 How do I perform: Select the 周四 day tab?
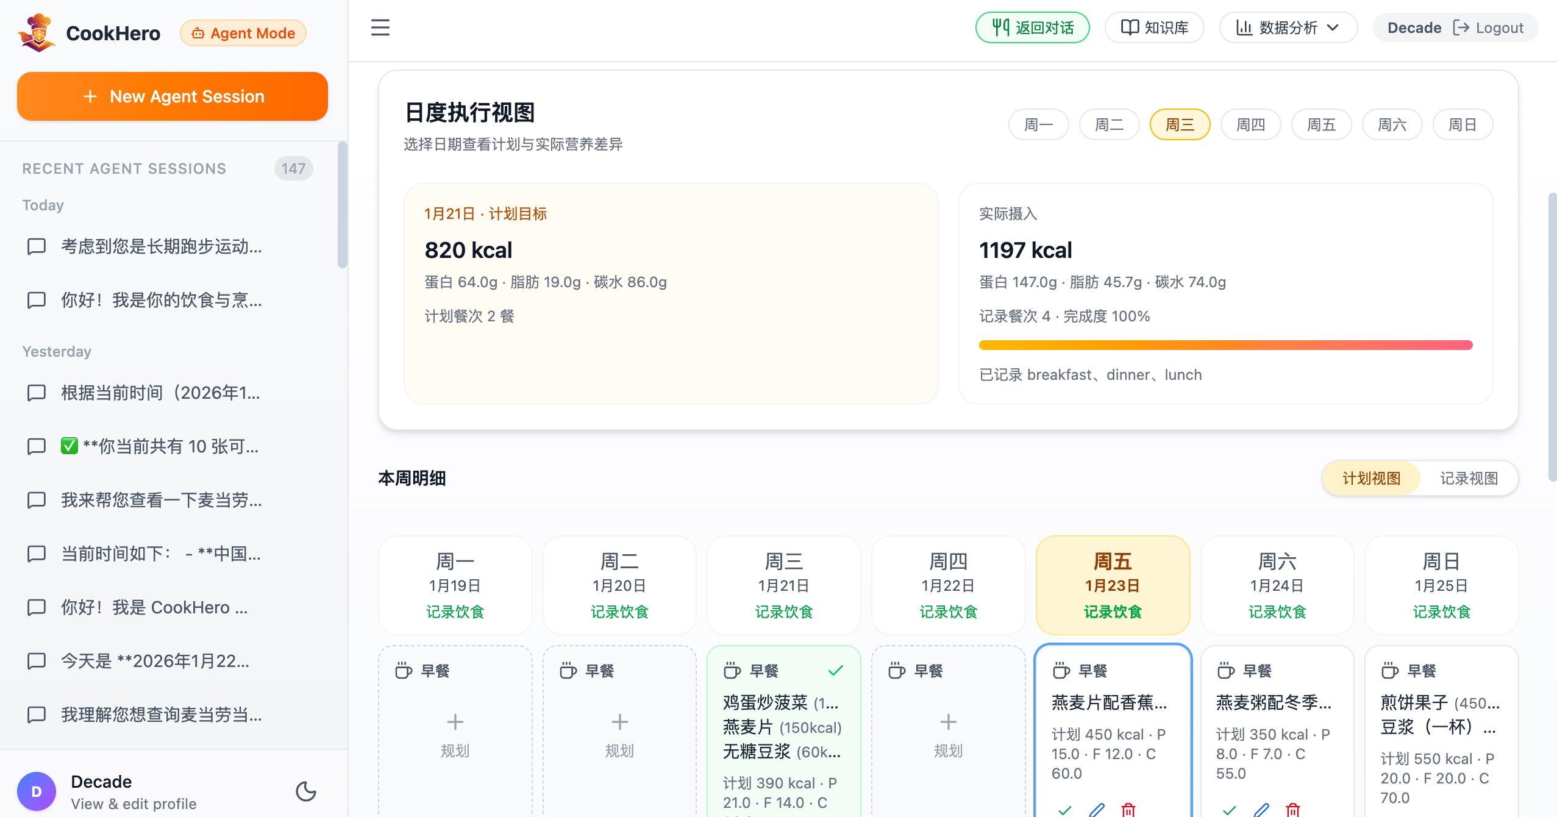point(1250,125)
